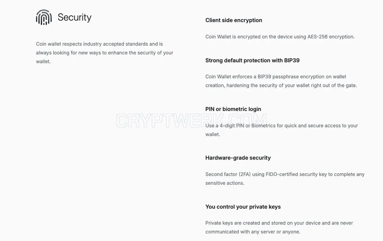
Task: Click the Security section title
Action: [x=75, y=17]
